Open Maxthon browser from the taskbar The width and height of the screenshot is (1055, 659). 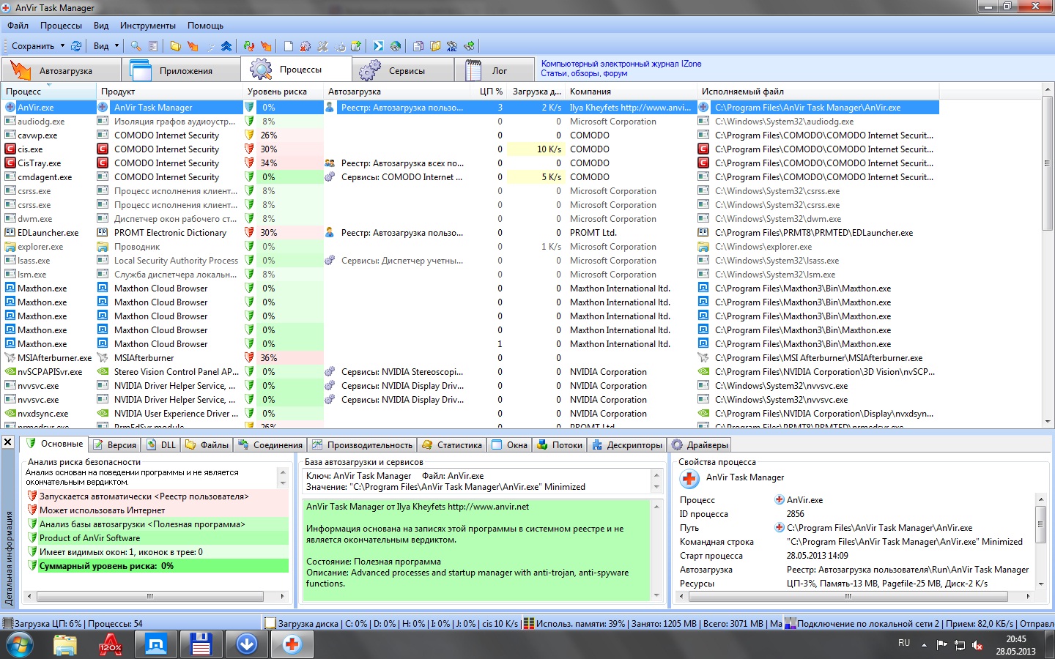(155, 644)
